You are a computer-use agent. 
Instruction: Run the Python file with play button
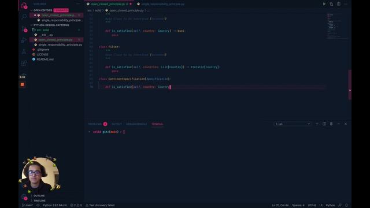(324, 4)
